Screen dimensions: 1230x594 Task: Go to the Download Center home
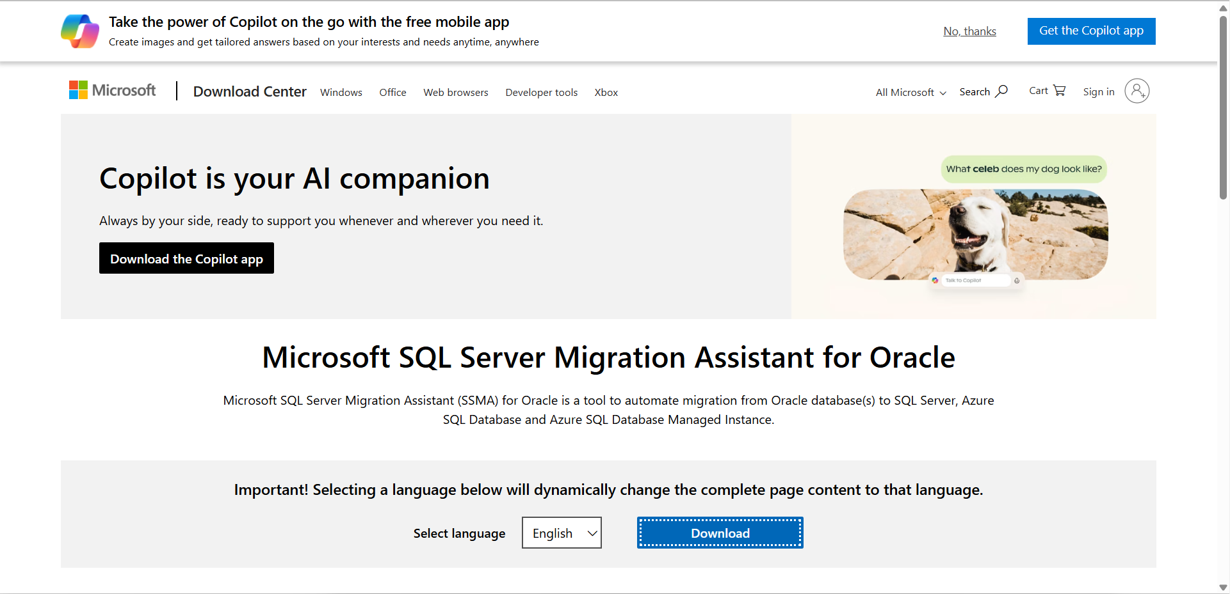pyautogui.click(x=250, y=91)
